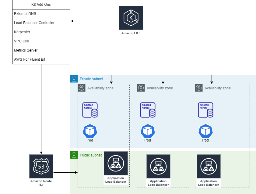Click Application Load Balancer label in middle zone
The width and height of the screenshot is (256, 194).
point(158,183)
